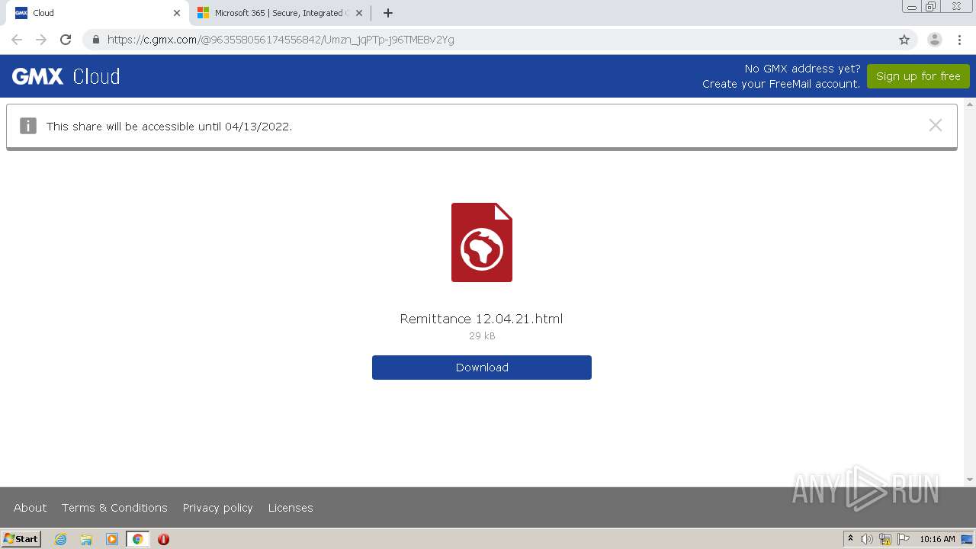Dismiss the share expiry notice

(936, 125)
